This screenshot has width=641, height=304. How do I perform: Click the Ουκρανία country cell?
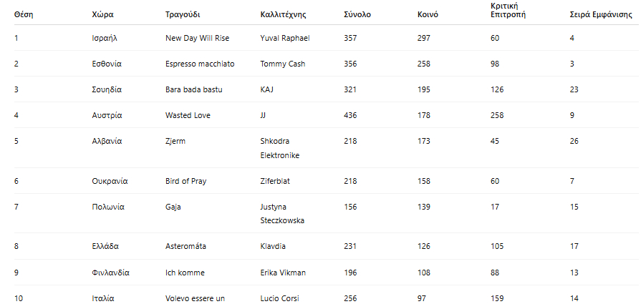coord(110,181)
